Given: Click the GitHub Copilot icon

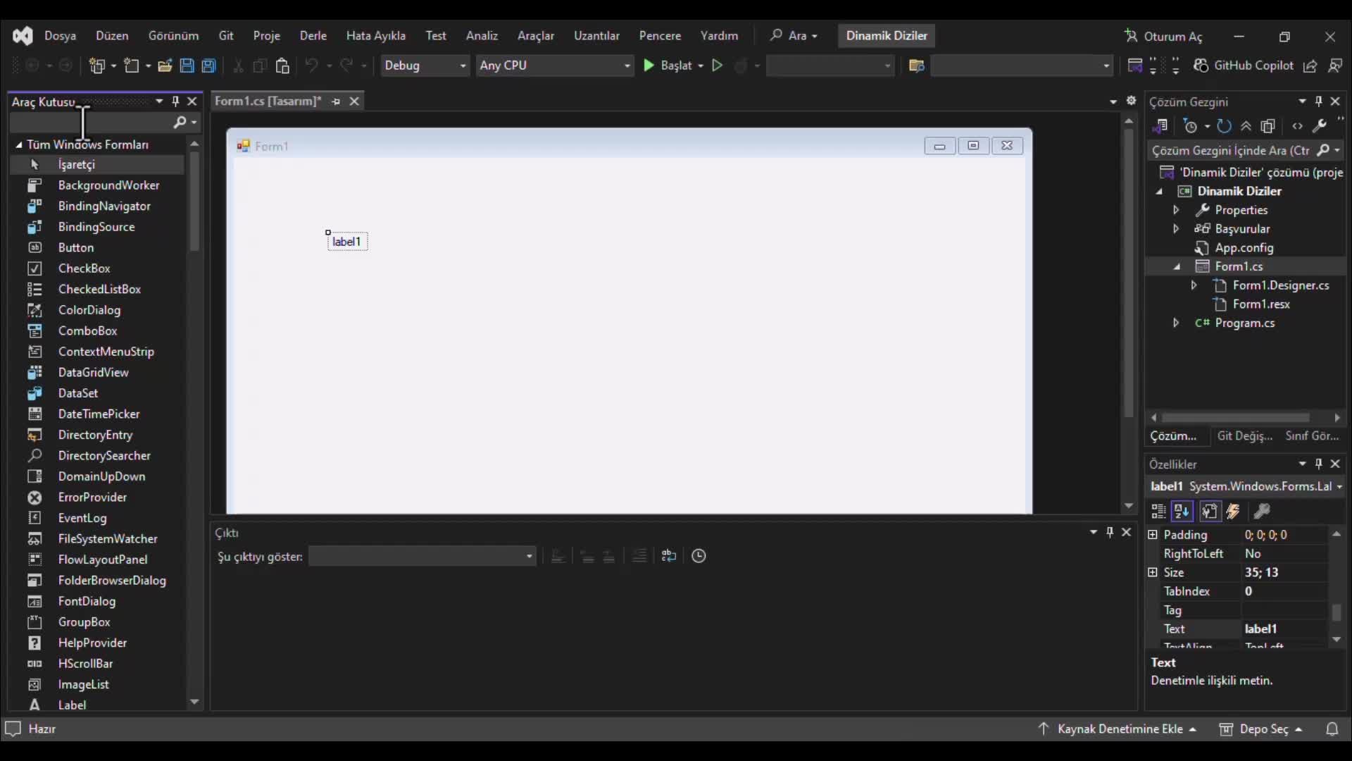Looking at the screenshot, I should click(1201, 66).
